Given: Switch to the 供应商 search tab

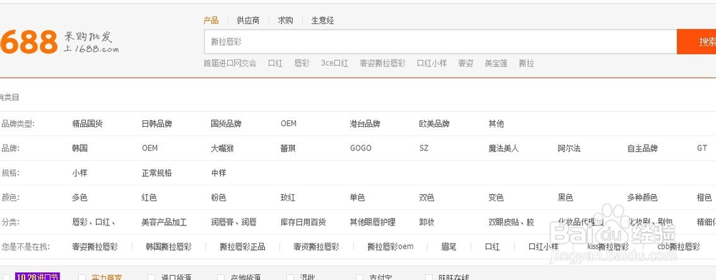Looking at the screenshot, I should (x=248, y=21).
